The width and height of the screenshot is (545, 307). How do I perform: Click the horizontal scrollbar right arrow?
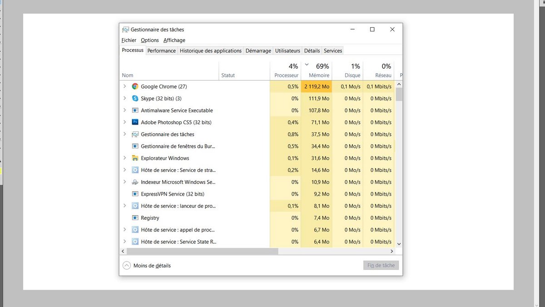point(392,251)
